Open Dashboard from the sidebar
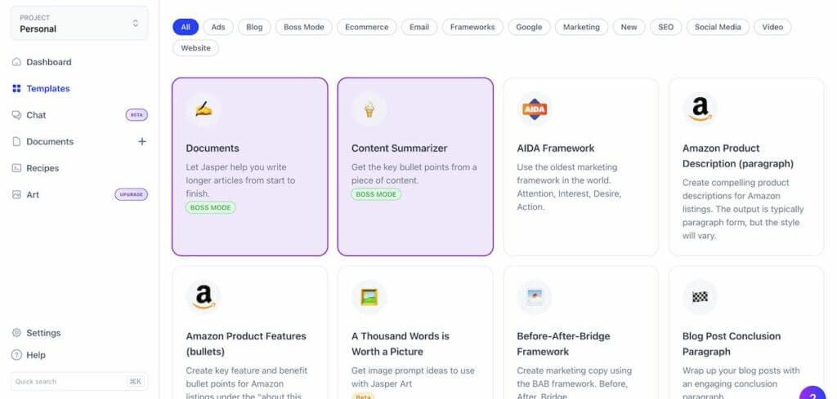Image resolution: width=837 pixels, height=399 pixels. [x=48, y=62]
